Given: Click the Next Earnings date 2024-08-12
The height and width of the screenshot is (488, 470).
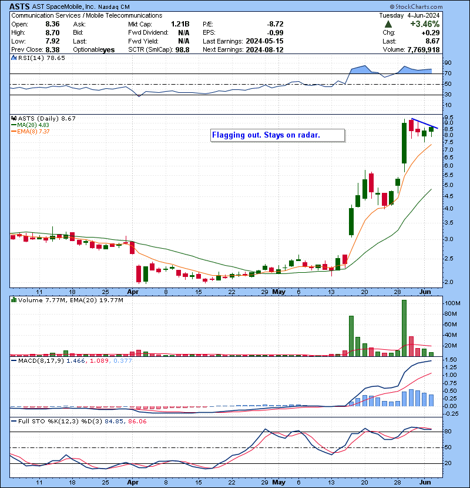Looking at the screenshot, I should (x=264, y=49).
